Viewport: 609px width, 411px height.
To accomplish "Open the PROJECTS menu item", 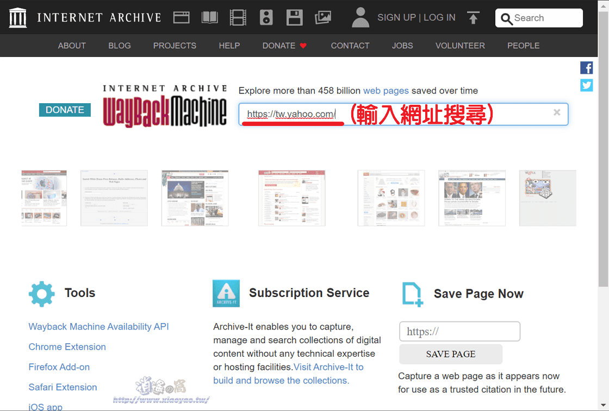I will (175, 46).
